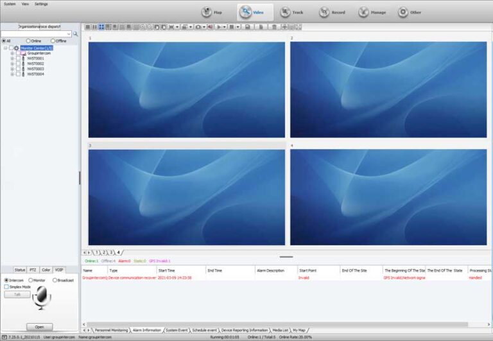This screenshot has width=493, height=341.
Task: Open the Map module
Action: [x=212, y=12]
